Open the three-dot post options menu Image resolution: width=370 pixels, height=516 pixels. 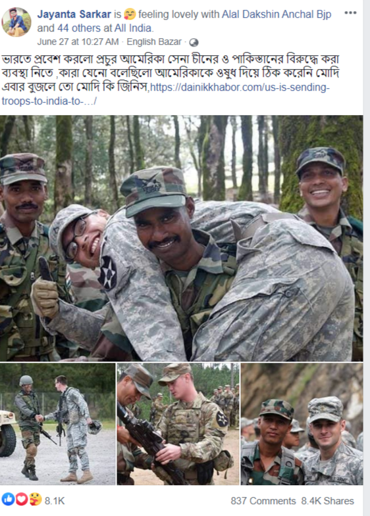[x=350, y=13]
